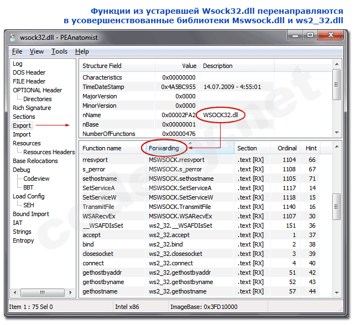Select the nName structure field row
The height and width of the screenshot is (325, 355).
[91, 115]
